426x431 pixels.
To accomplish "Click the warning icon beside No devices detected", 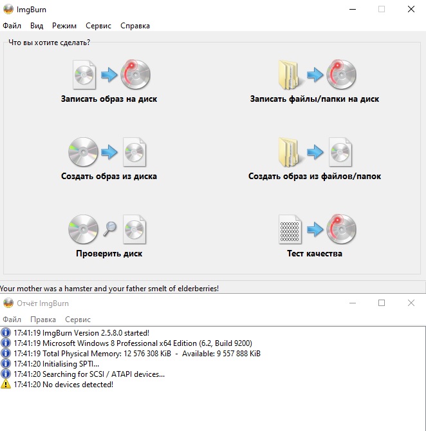I will (x=6, y=384).
